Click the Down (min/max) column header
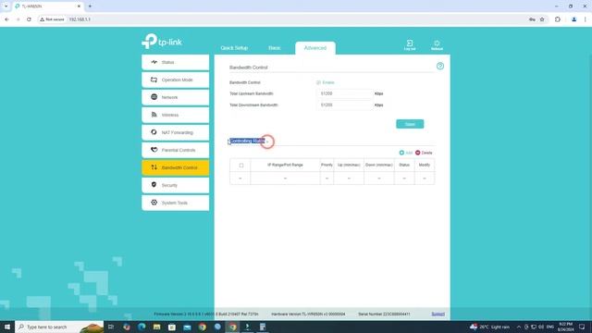Image resolution: width=592 pixels, height=333 pixels. point(379,165)
